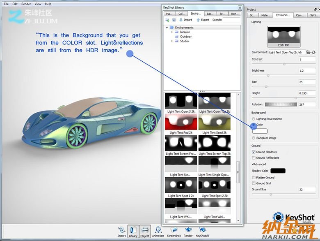Select the Lighting Environment radio button
The width and height of the screenshot is (320, 241).
[x=254, y=119]
